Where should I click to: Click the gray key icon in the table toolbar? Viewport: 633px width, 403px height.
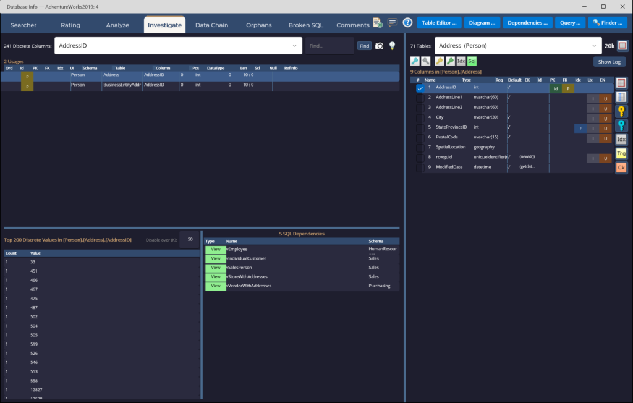425,61
